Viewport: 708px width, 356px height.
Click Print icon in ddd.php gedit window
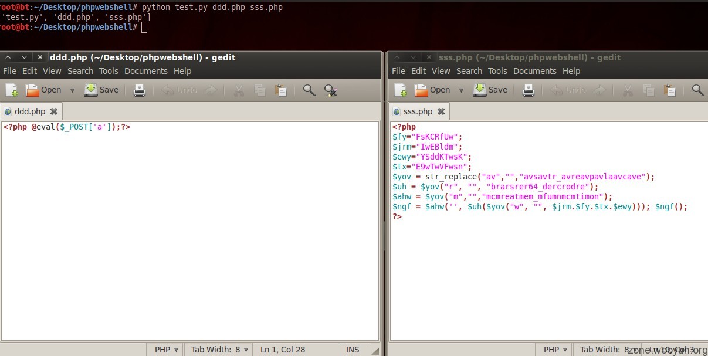coord(140,90)
